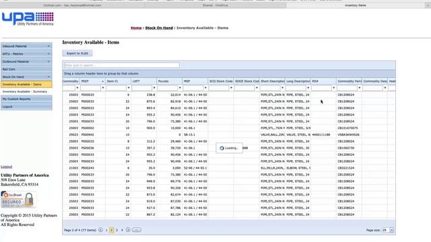Open filter menu icon under Item CL column
Viewport: 431px width, 242px height.
click(x=129, y=88)
